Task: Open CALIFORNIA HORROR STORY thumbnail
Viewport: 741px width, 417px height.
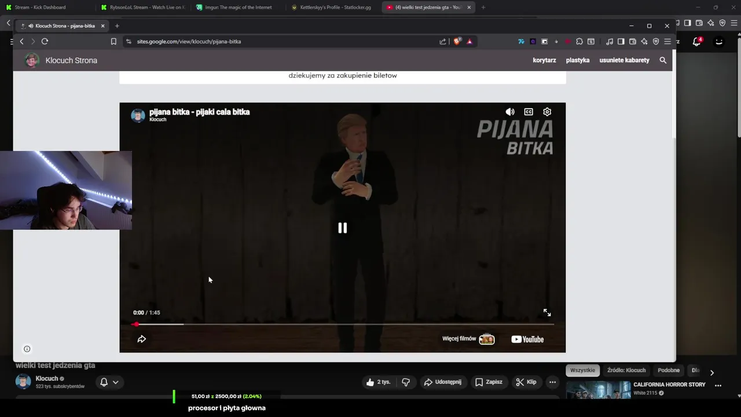Action: click(x=599, y=389)
